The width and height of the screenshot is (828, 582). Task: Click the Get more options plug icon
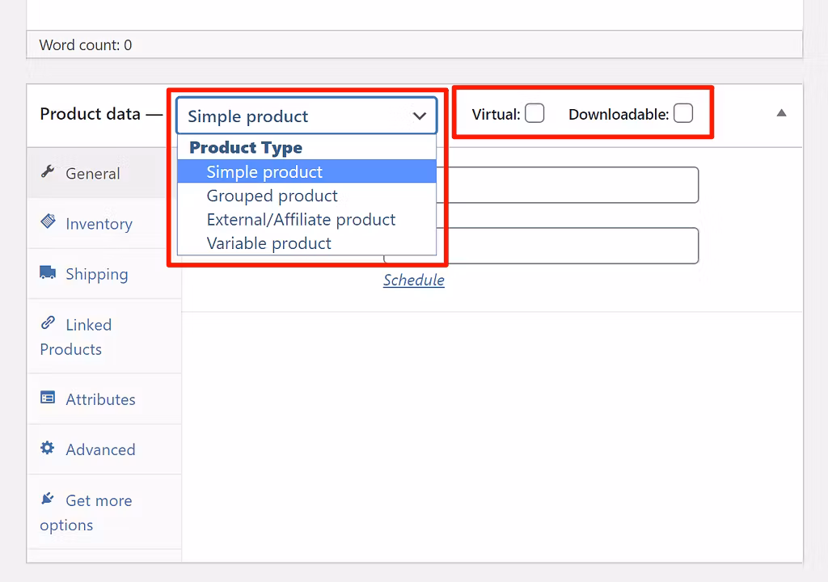[48, 500]
